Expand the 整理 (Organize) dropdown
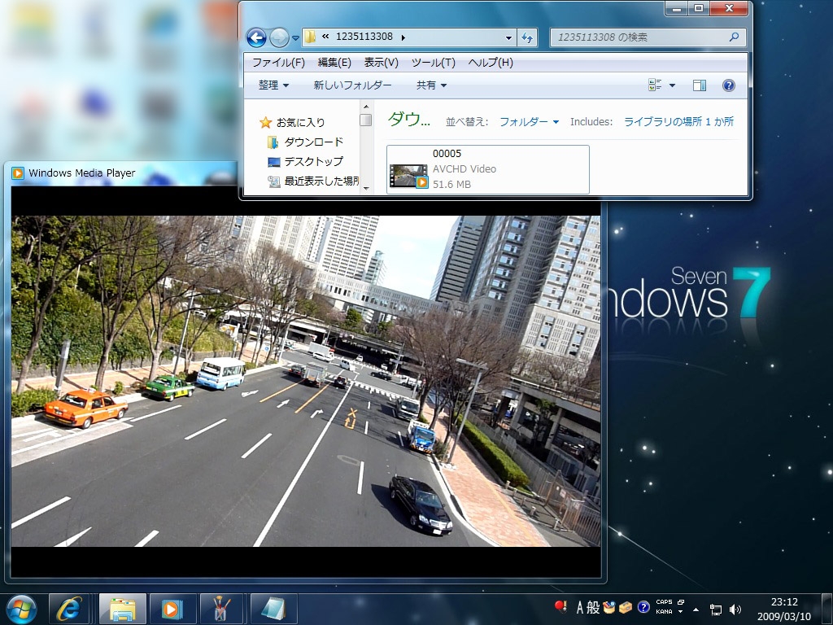 (273, 85)
